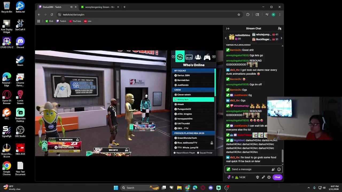Mute the DariusGBN Twitch tab audio
Screen dimensions: 342x192
(71, 7)
